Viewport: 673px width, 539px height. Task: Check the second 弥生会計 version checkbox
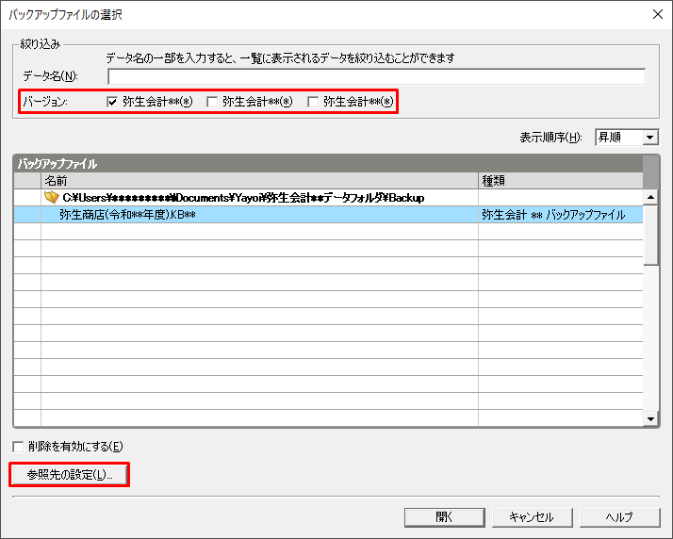[x=212, y=102]
